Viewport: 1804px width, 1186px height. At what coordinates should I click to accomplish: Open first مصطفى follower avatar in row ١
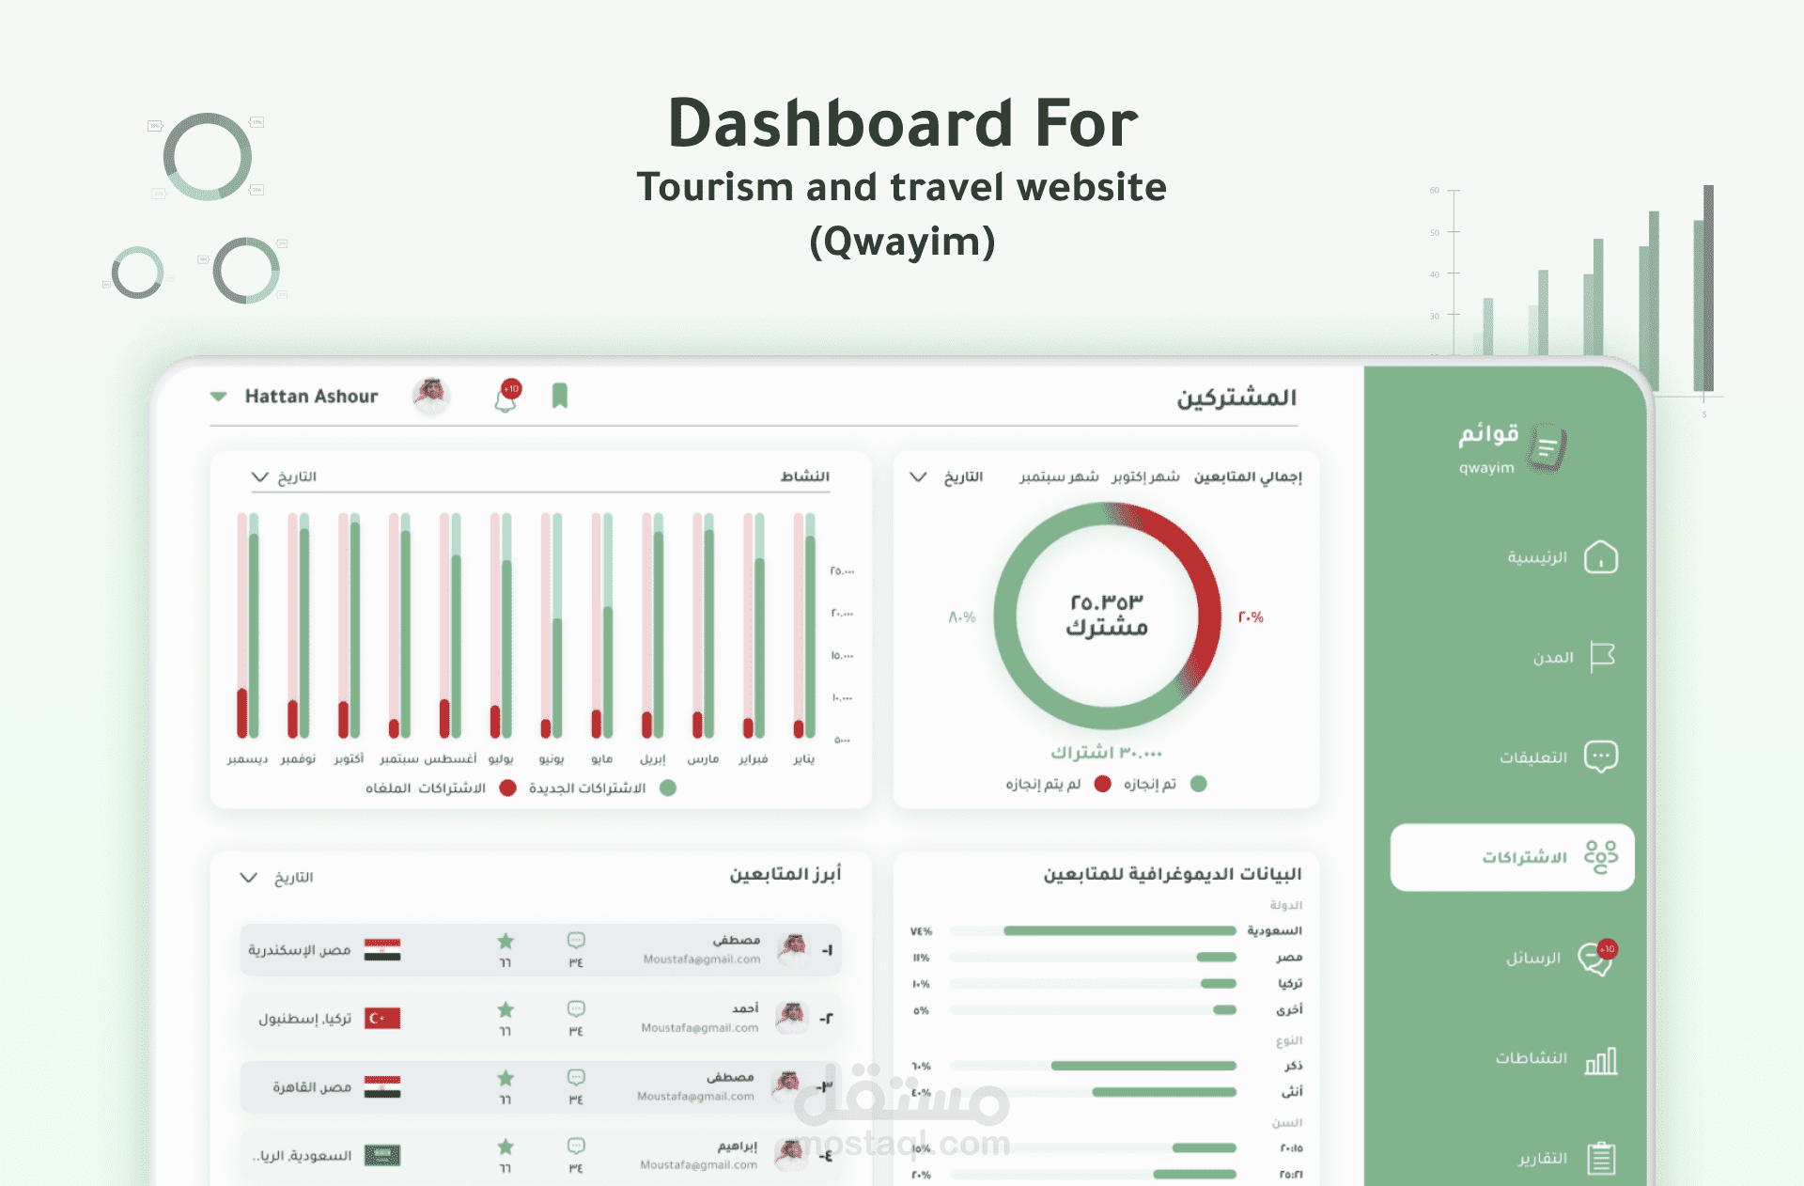pos(795,949)
